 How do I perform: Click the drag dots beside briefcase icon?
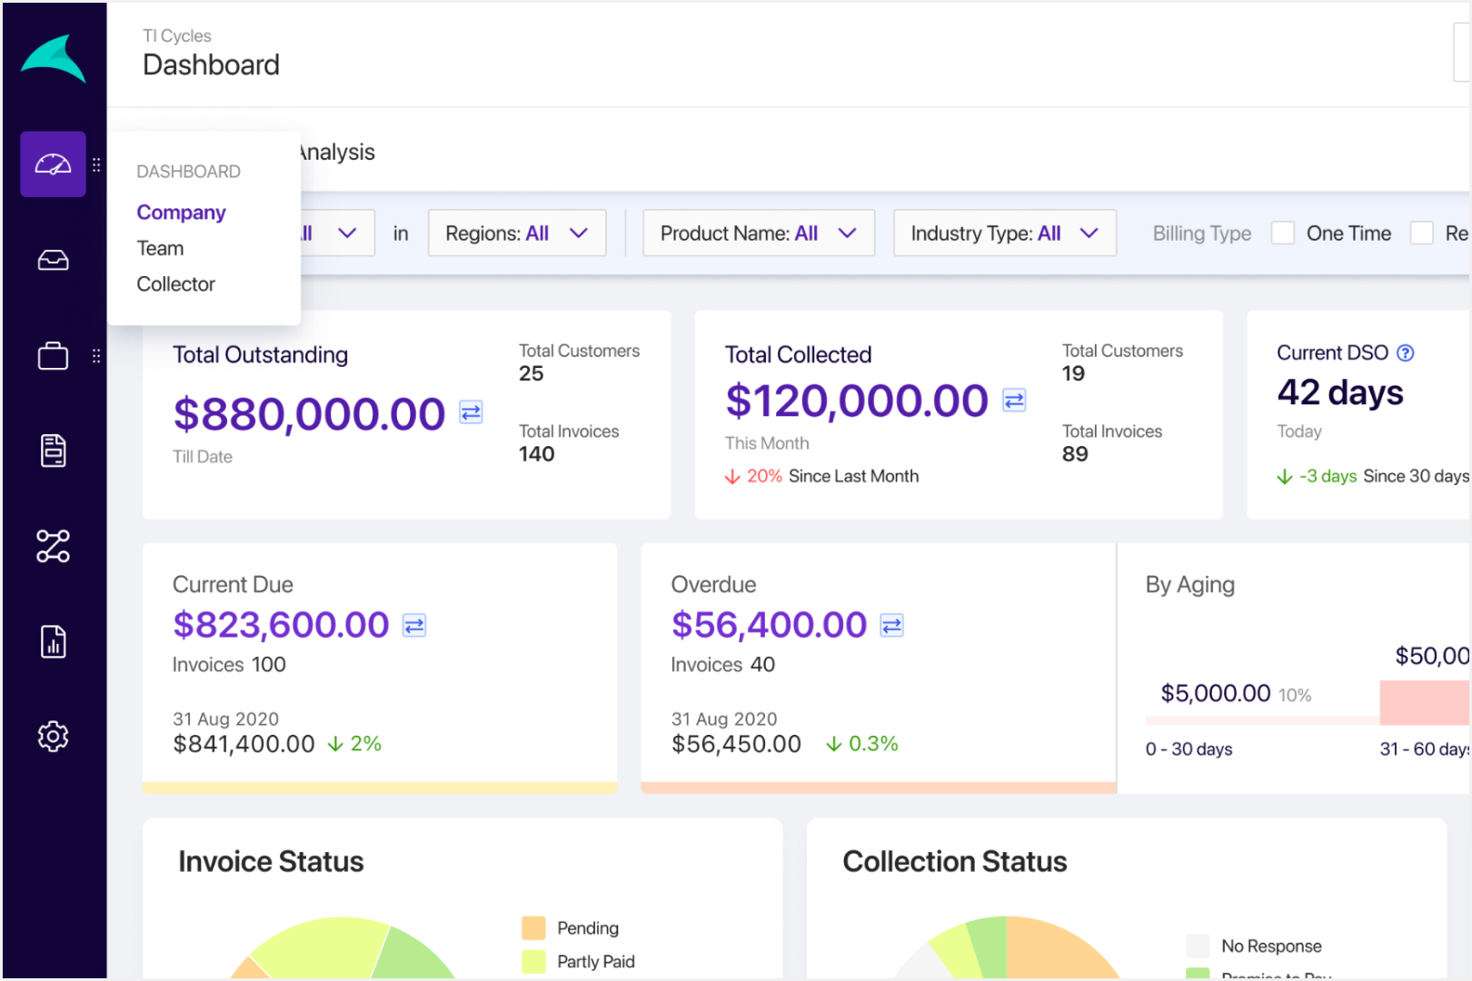tap(96, 356)
